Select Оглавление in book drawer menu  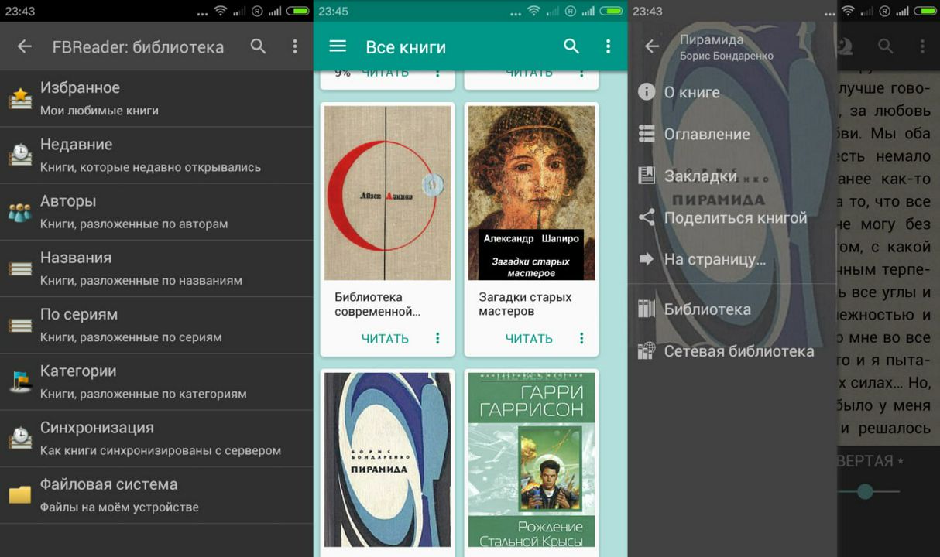[706, 134]
